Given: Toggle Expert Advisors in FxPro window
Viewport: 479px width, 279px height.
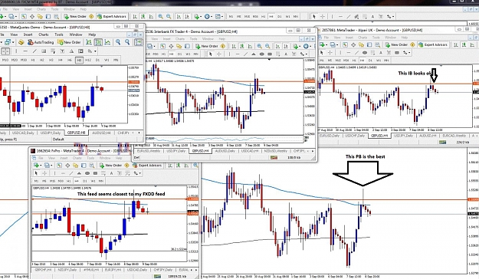Looking at the screenshot, I should click(x=146, y=166).
